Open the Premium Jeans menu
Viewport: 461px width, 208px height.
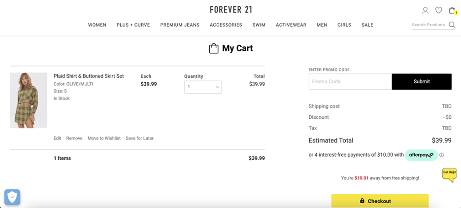(x=180, y=25)
